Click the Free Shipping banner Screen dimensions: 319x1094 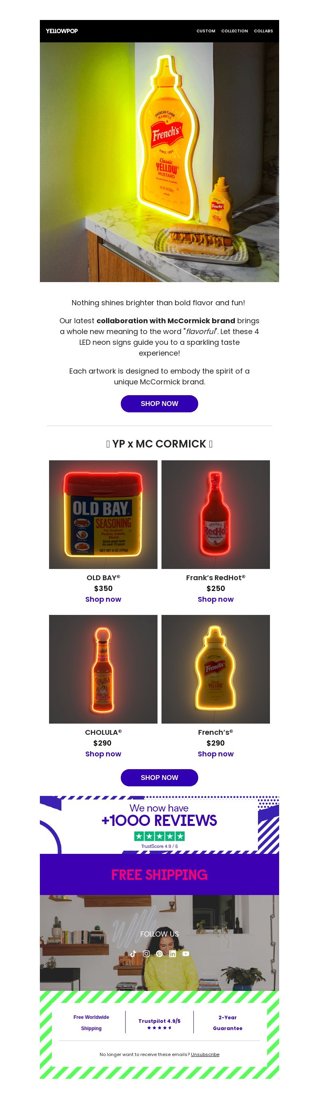pyautogui.click(x=159, y=874)
